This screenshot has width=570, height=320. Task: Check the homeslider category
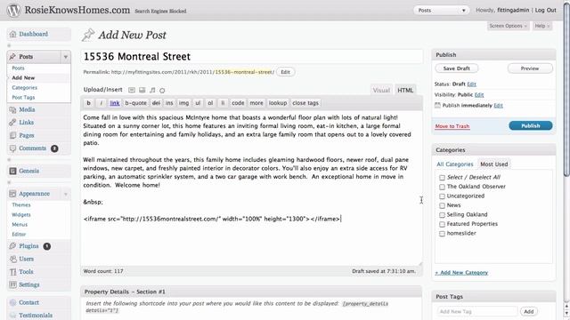click(x=442, y=234)
